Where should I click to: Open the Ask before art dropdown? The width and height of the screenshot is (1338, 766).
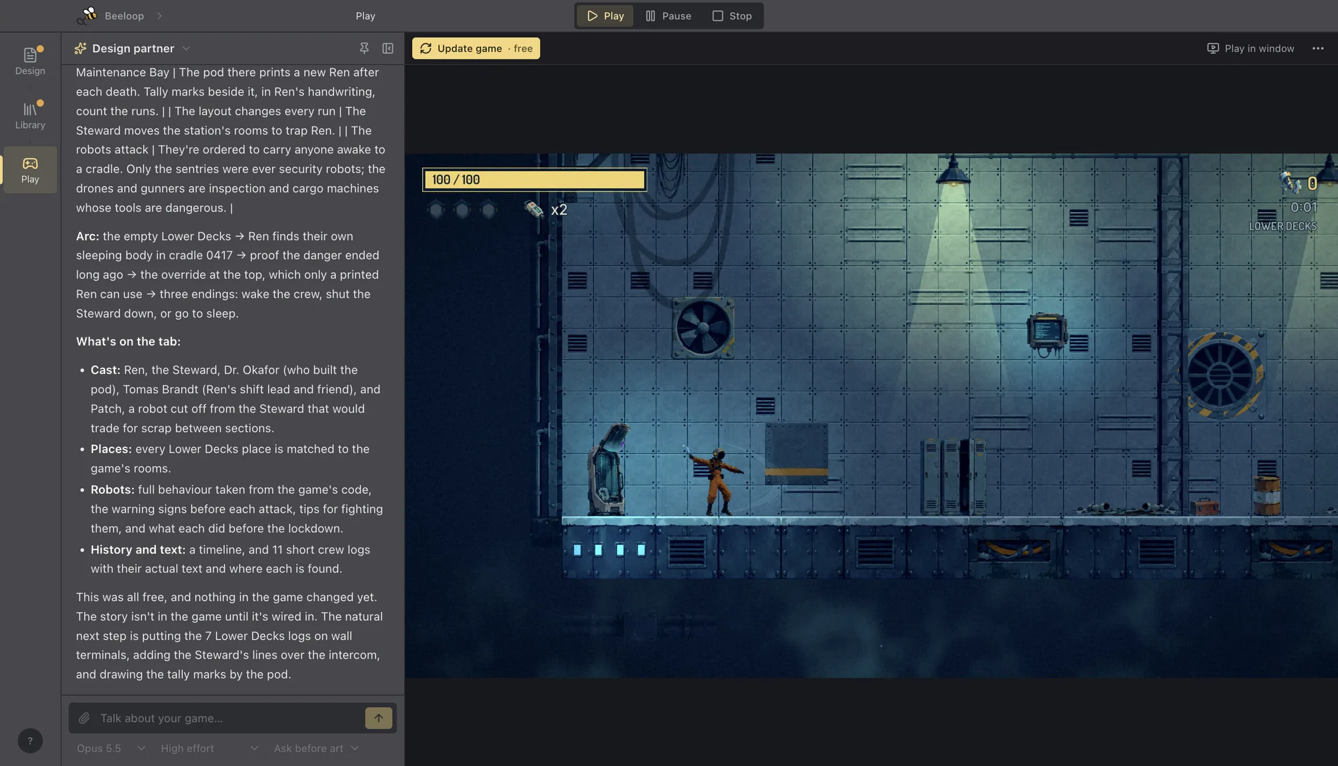[316, 748]
